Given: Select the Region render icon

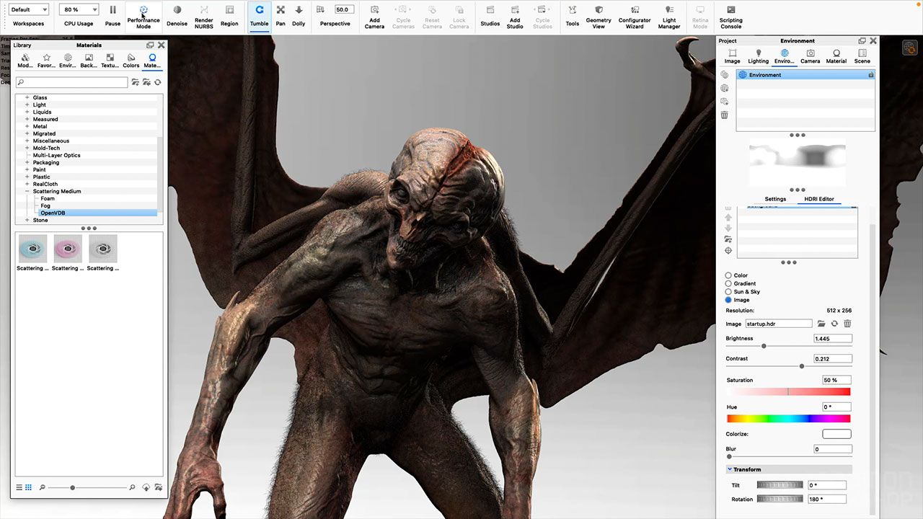Looking at the screenshot, I should tap(229, 11).
